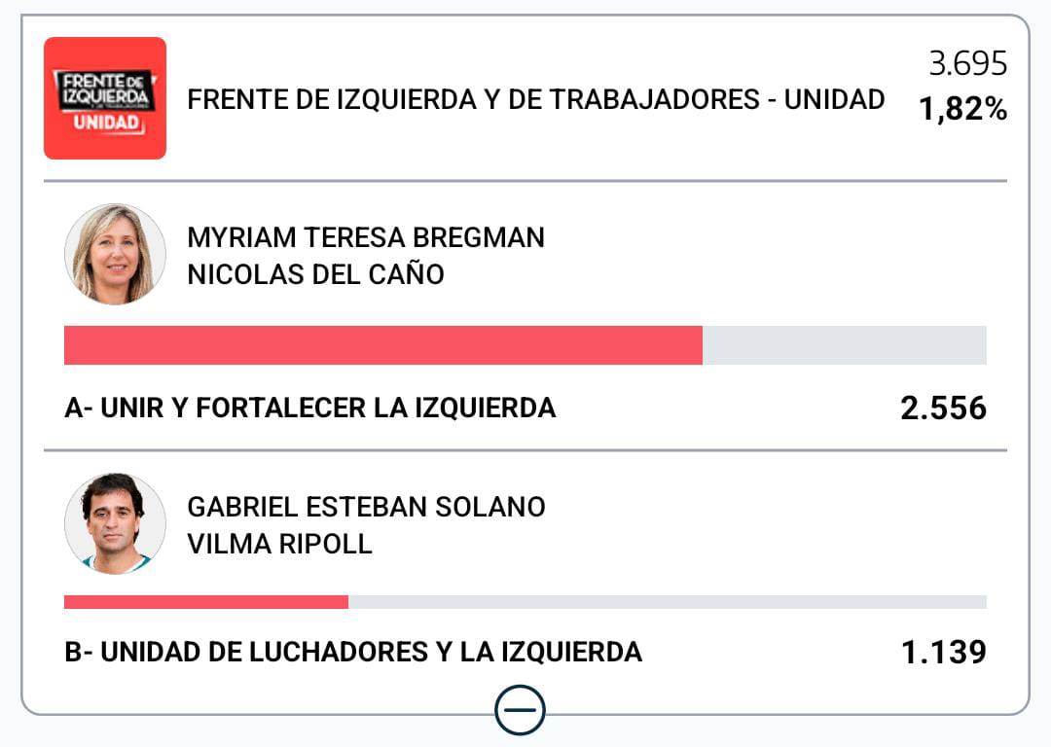Click the UNIDAD badge inside the party logo

107,124
